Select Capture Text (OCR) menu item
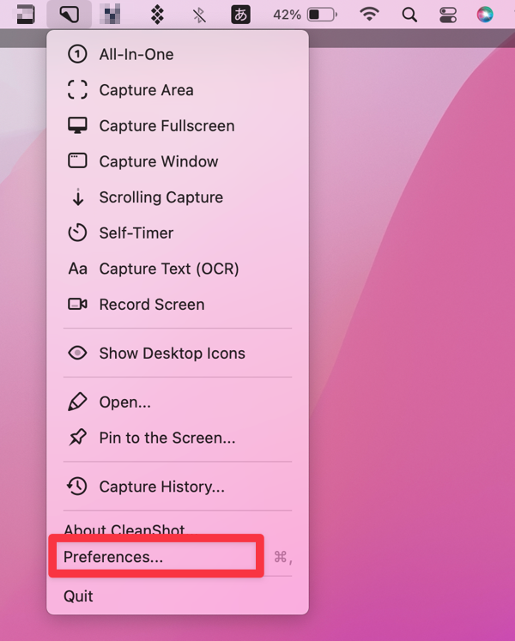The width and height of the screenshot is (515, 641). [168, 269]
